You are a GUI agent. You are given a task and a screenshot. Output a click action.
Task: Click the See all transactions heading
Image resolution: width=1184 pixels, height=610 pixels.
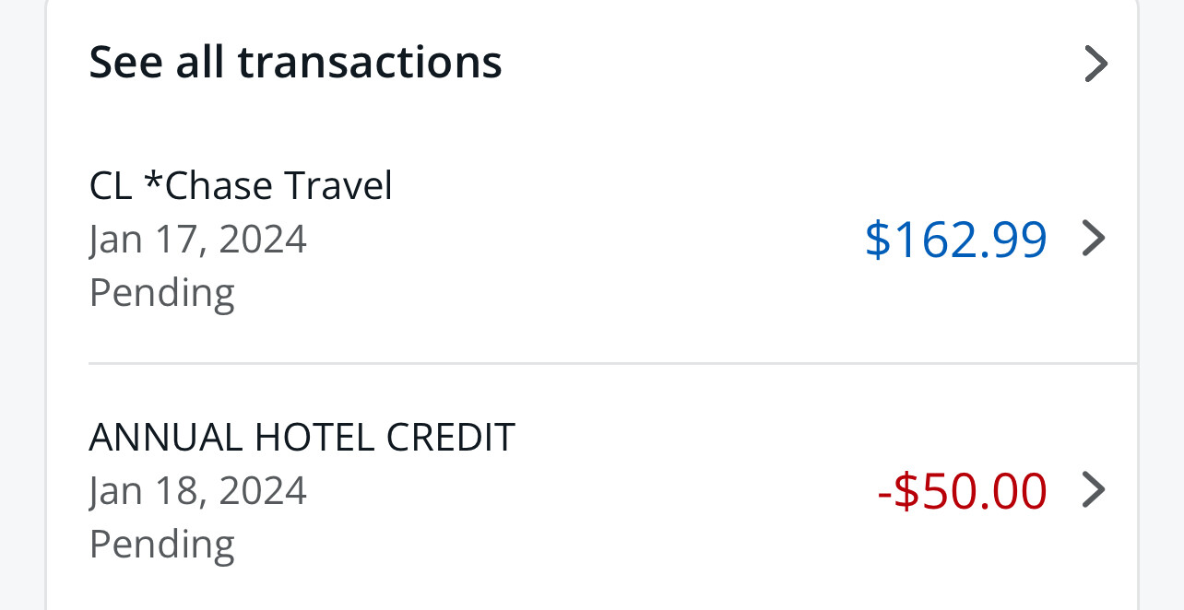[x=295, y=63]
